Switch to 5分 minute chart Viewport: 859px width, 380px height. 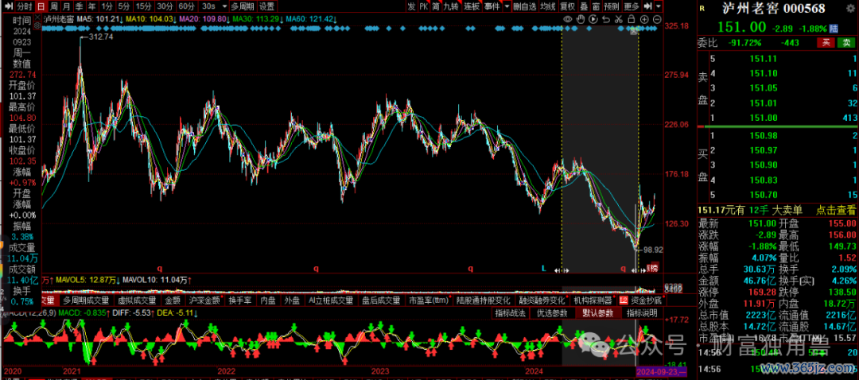[x=125, y=6]
